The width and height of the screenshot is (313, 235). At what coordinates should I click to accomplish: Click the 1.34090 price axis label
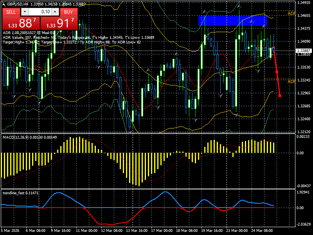point(304,42)
